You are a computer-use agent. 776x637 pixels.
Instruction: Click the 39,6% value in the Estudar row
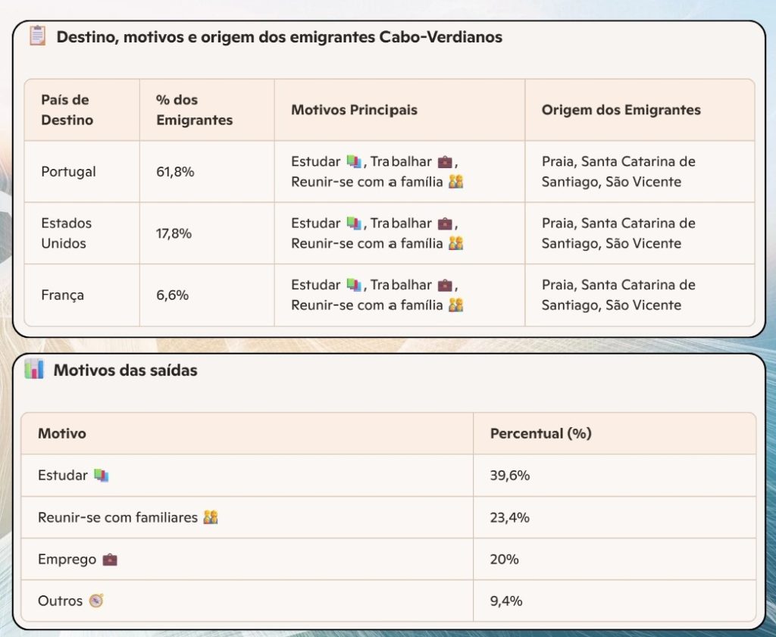[x=509, y=476]
